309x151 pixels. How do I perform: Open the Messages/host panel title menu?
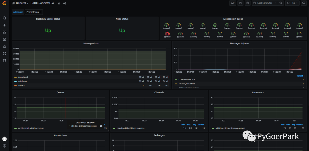tap(91, 43)
